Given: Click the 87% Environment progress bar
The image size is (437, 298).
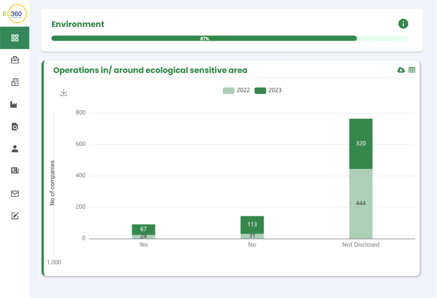Looking at the screenshot, I should [x=204, y=38].
